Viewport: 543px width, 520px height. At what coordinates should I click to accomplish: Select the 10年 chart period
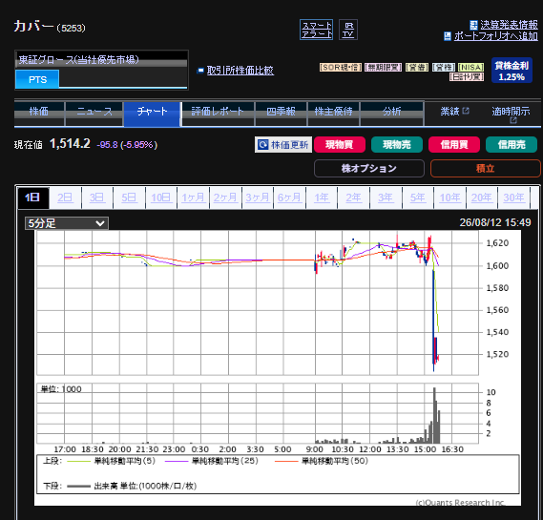click(x=449, y=198)
